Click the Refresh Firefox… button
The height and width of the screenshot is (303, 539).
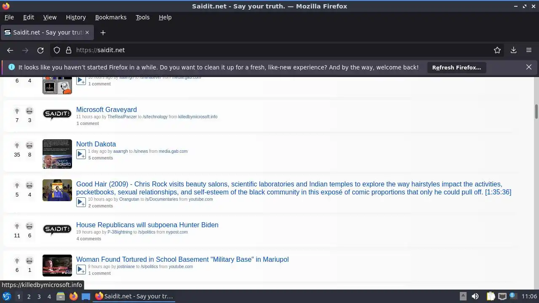pyautogui.click(x=456, y=67)
